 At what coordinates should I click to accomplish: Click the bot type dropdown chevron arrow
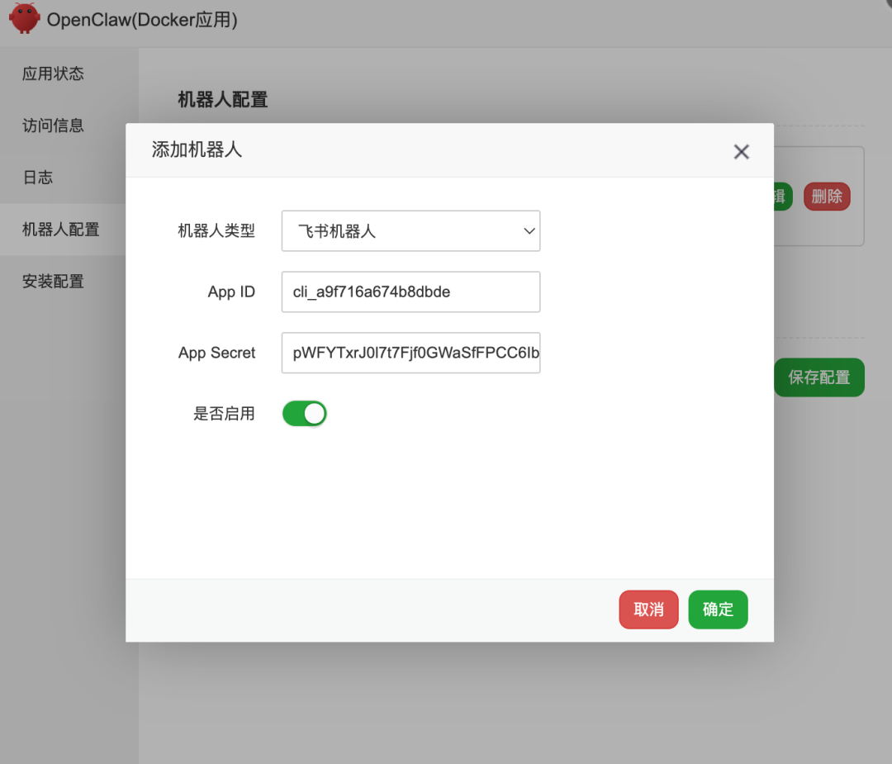[x=529, y=231]
